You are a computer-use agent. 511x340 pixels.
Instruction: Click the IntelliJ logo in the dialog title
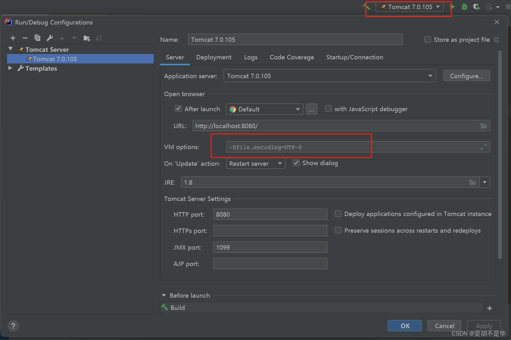(8, 22)
